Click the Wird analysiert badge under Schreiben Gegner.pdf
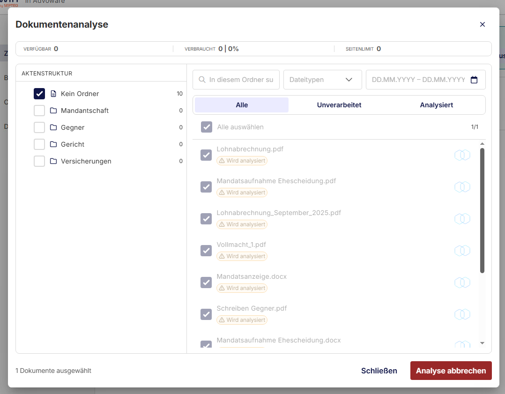 pos(242,320)
